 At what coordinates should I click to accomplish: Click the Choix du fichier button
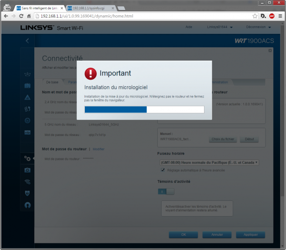coord(223,139)
